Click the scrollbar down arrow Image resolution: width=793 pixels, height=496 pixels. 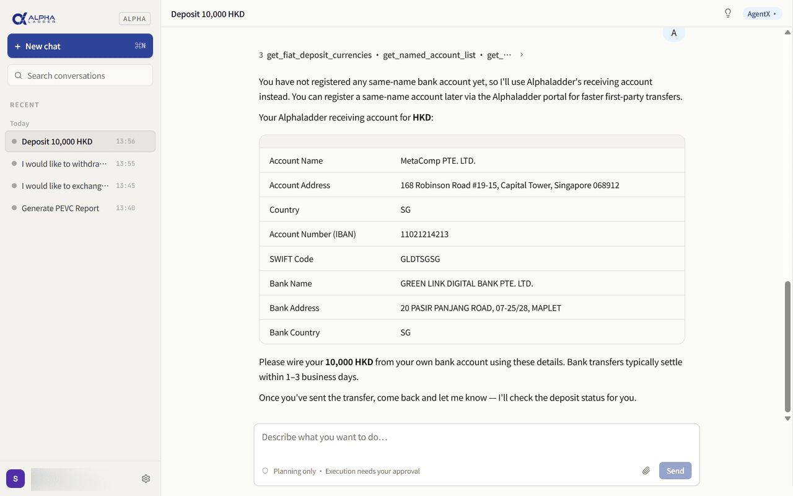coord(788,418)
